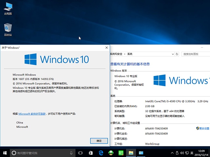
Task: Open the Microsoft 软件许可条款 link
Action: 32,113
